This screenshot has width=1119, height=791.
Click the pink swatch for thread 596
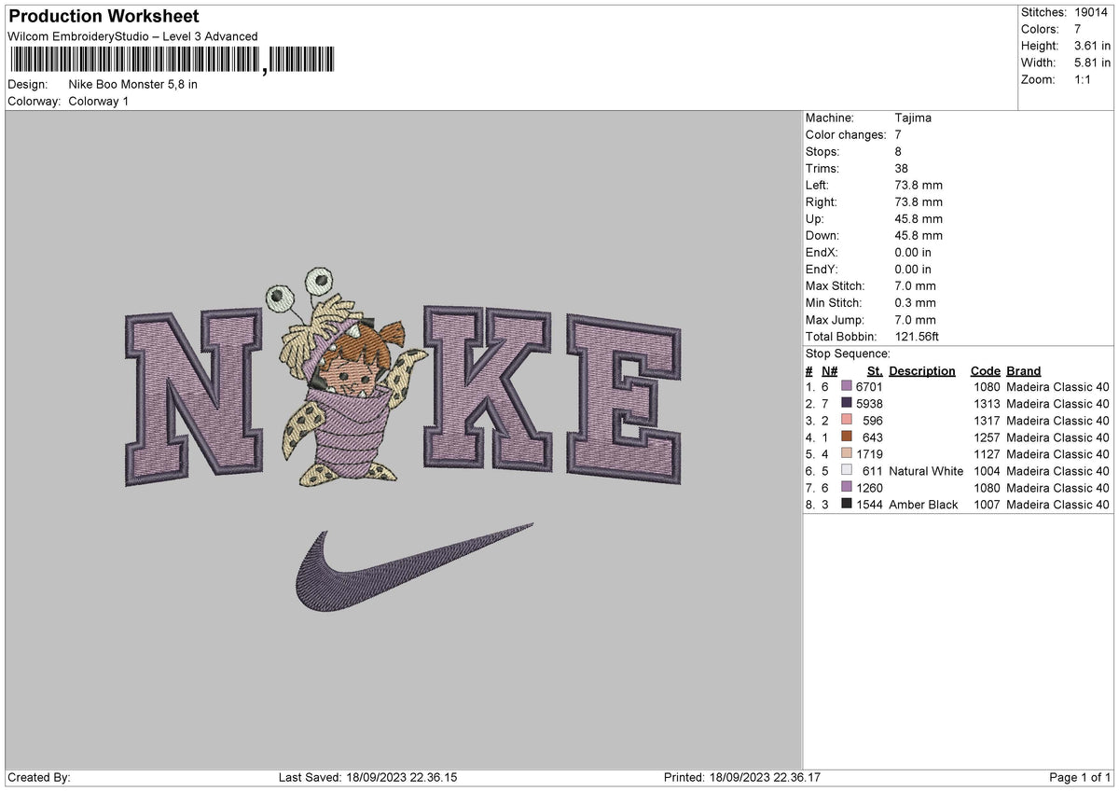click(x=845, y=421)
